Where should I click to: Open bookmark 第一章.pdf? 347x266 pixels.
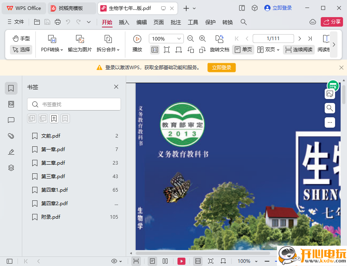pos(75,150)
